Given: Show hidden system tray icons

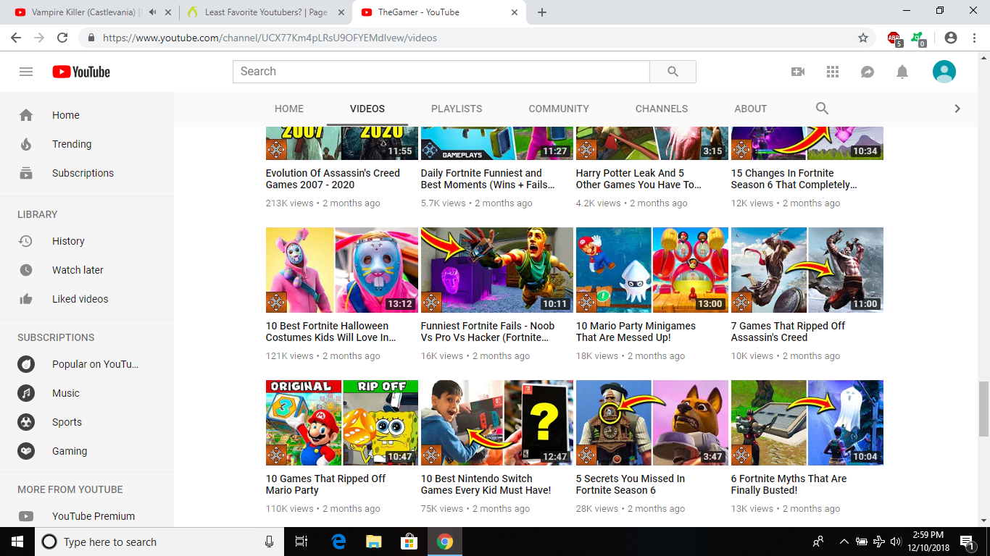Looking at the screenshot, I should tap(844, 542).
